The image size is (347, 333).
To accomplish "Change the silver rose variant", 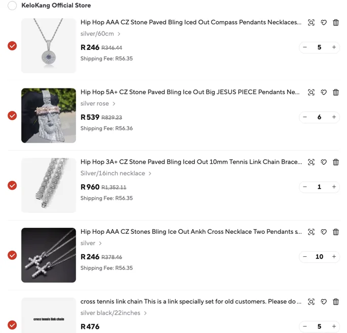I will 97,104.
